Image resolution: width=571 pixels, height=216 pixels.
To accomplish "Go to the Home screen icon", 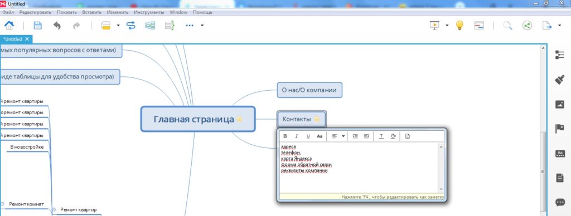I will pyautogui.click(x=9, y=26).
